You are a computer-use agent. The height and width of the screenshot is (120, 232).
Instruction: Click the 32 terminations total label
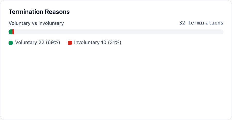201,23
